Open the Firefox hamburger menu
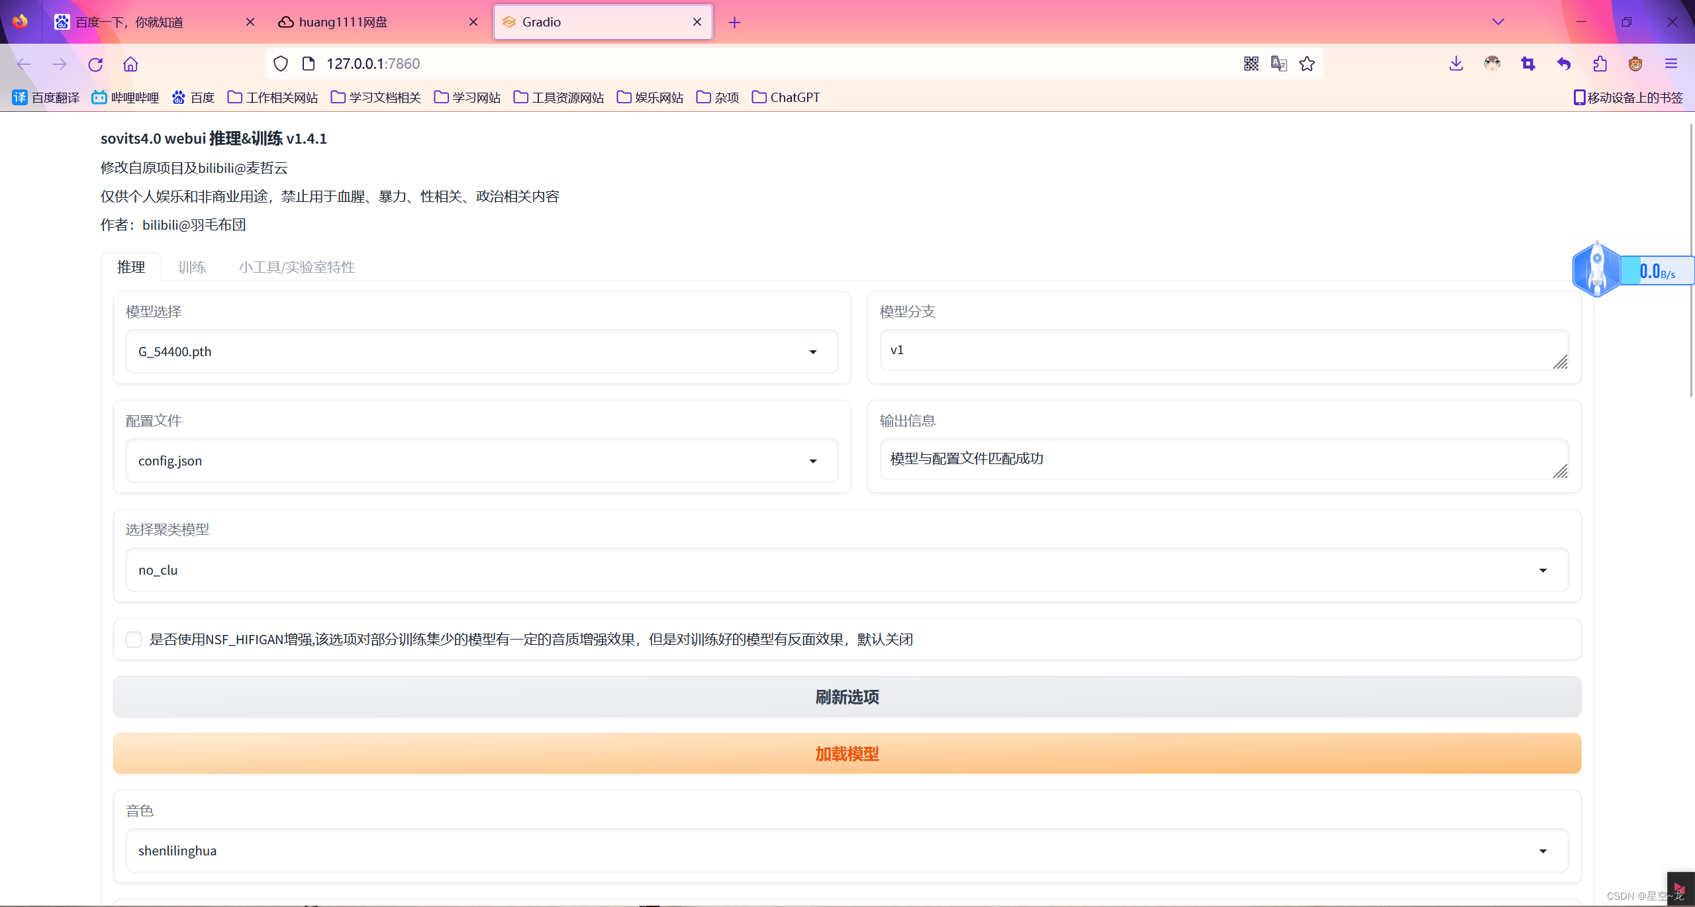The height and width of the screenshot is (907, 1695). tap(1671, 64)
